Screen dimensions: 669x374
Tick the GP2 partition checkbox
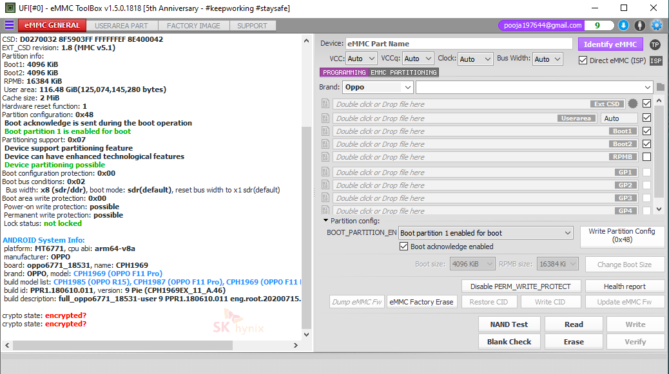coord(647,185)
